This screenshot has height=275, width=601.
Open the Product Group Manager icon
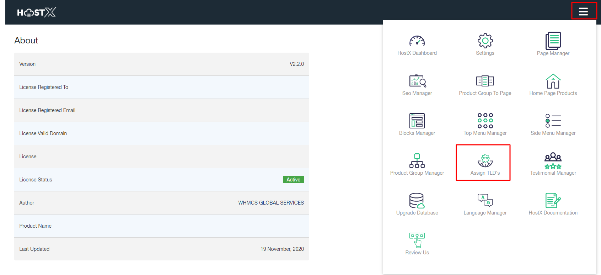coord(417,161)
